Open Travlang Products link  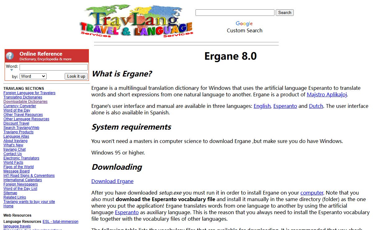click(x=18, y=132)
